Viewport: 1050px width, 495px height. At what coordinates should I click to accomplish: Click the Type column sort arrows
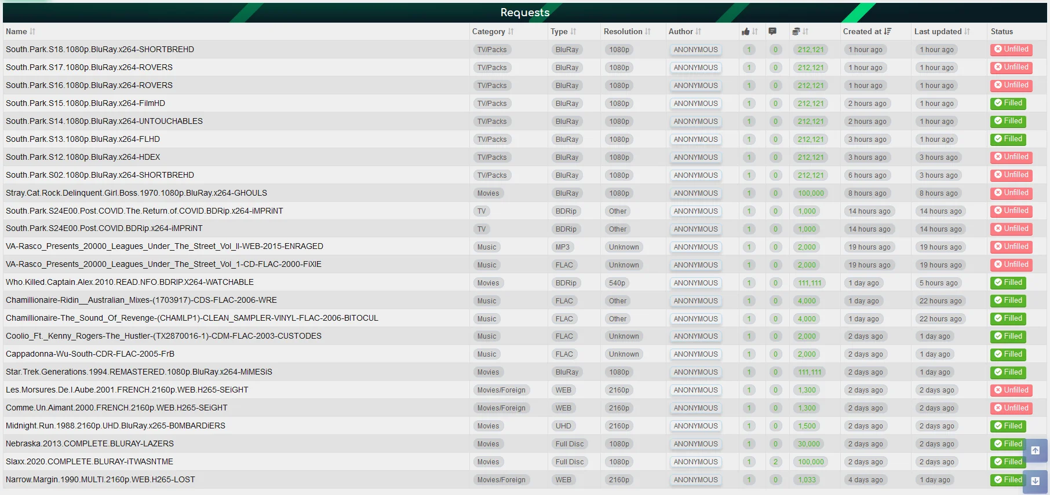(573, 32)
